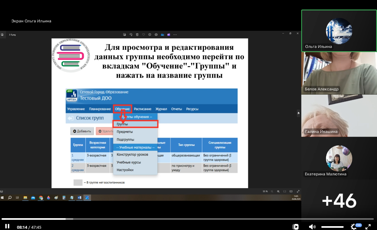
Task: Toggle the favorite heart icon
Action: 143,34
